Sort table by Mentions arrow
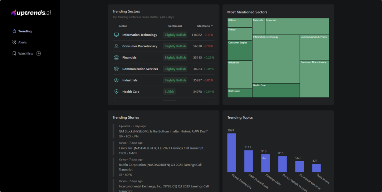The width and height of the screenshot is (382, 192). (212, 26)
